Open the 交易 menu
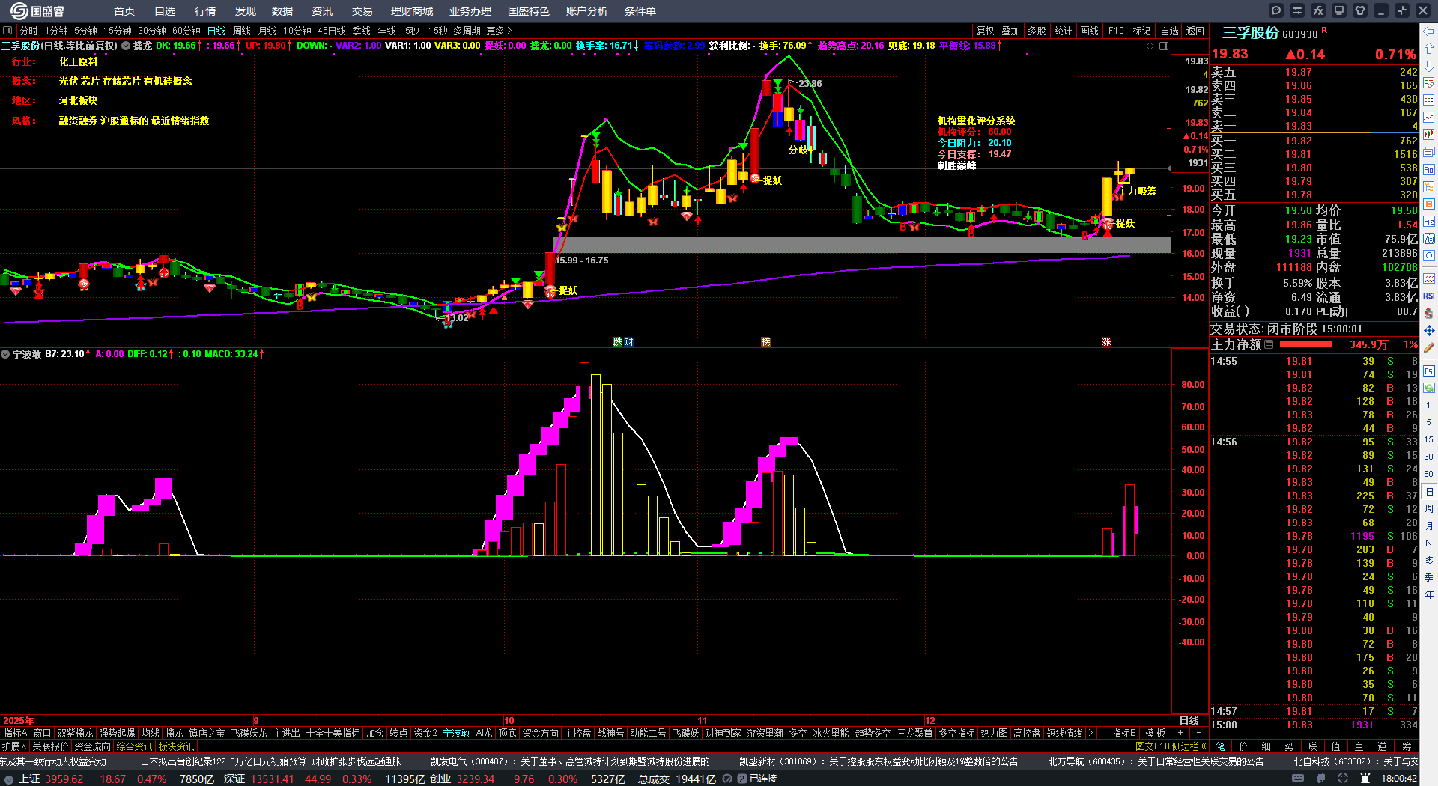1438x786 pixels. click(362, 11)
